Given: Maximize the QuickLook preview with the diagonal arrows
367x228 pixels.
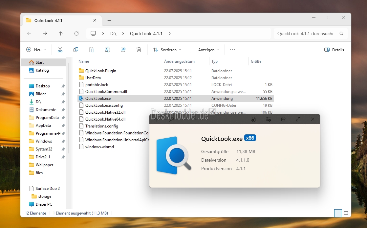Looking at the screenshot, I should pos(298,119).
